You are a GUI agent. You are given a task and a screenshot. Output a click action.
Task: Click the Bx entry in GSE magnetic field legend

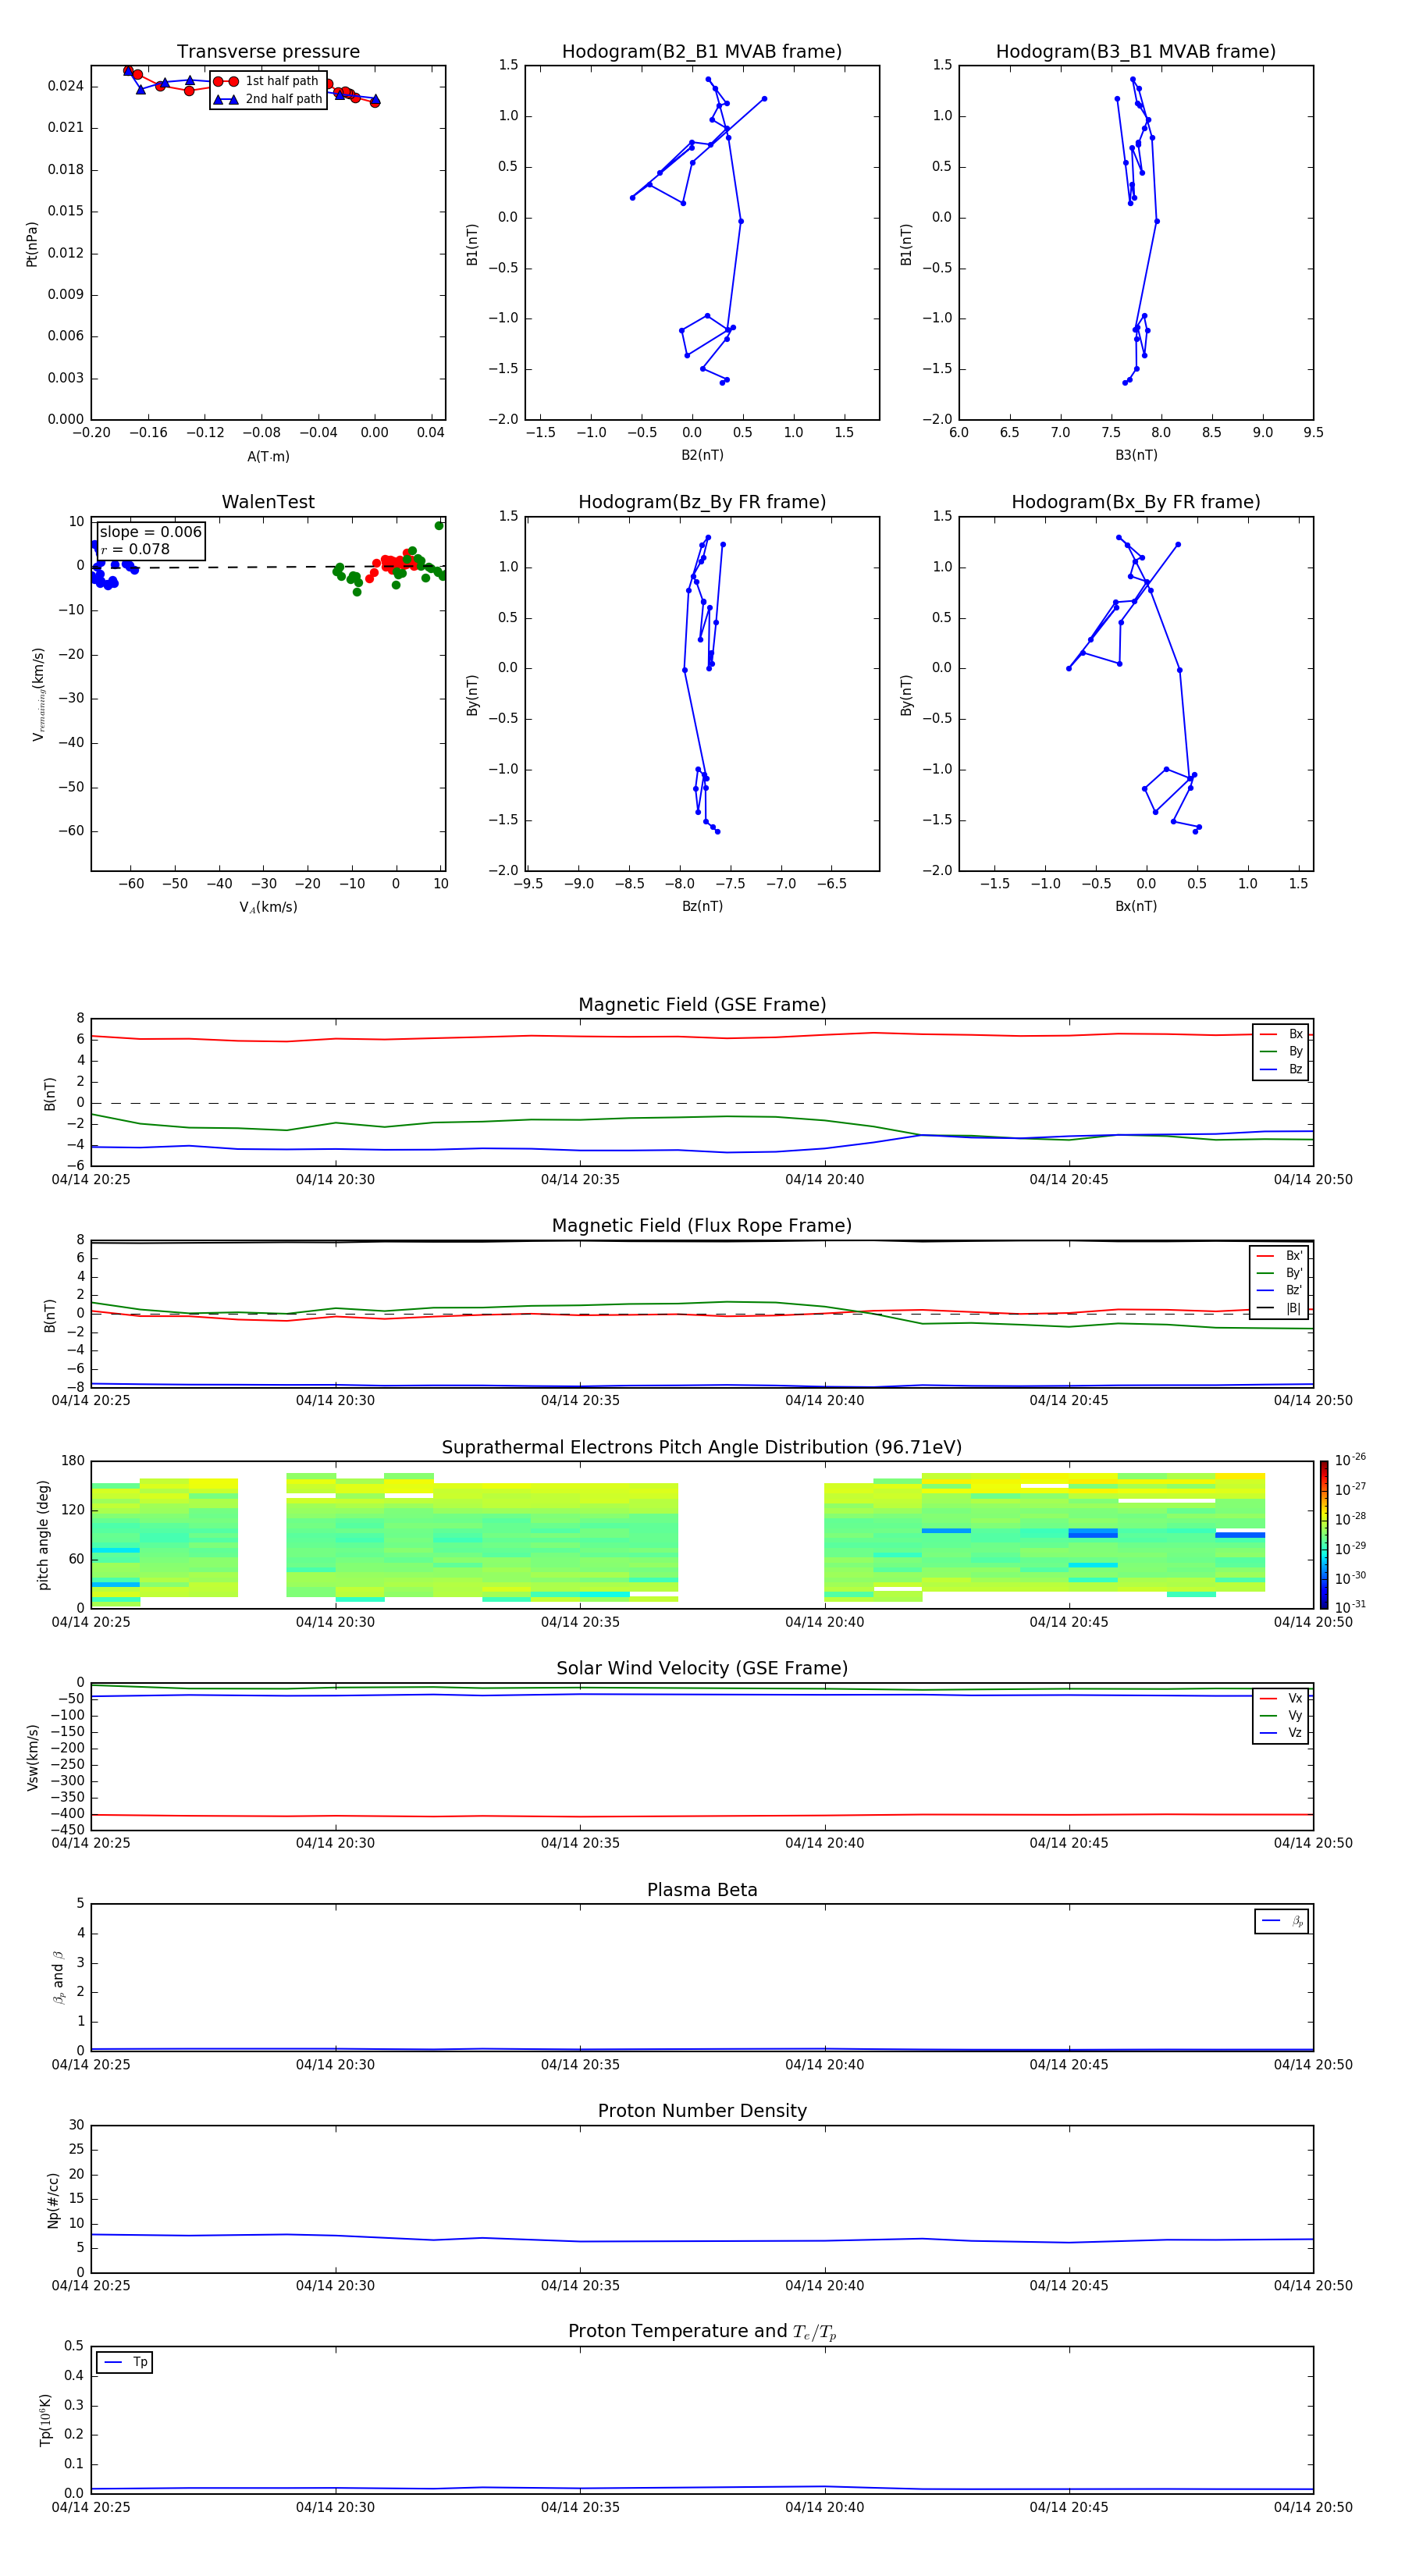[x=1281, y=1034]
